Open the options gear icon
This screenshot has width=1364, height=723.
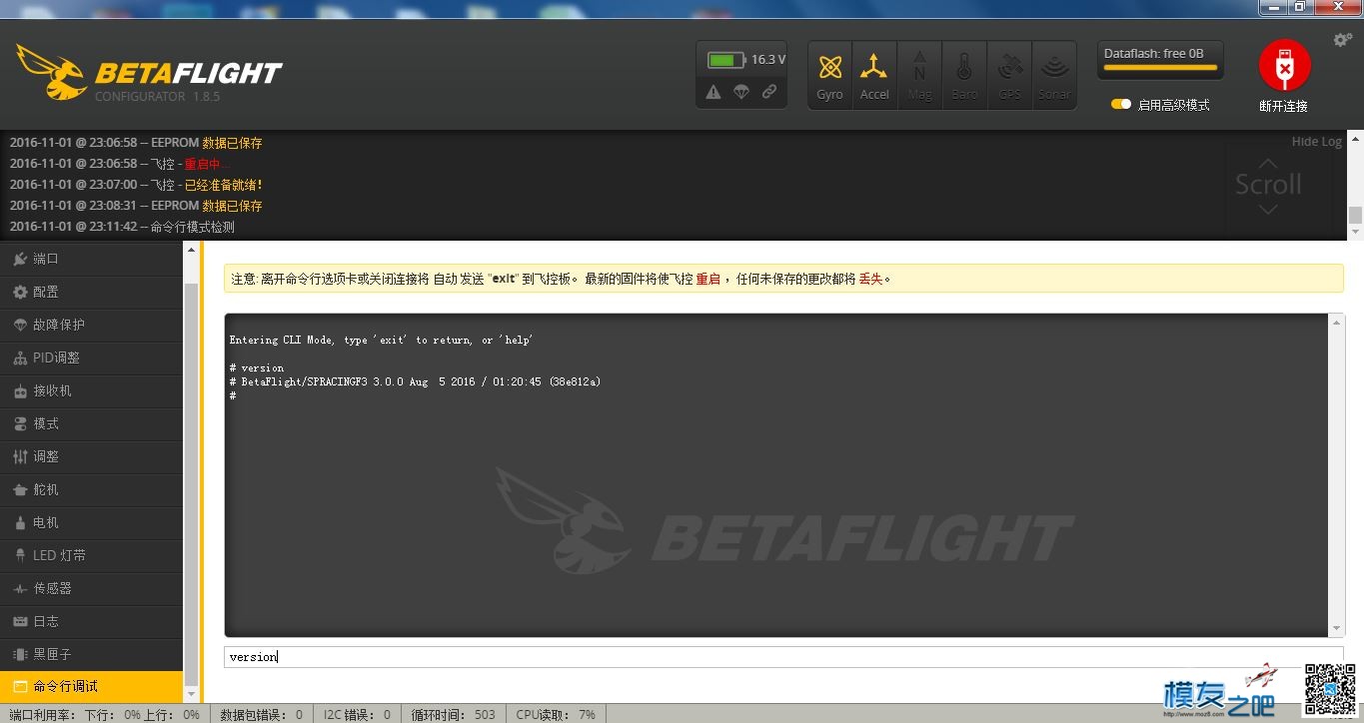pyautogui.click(x=1343, y=40)
